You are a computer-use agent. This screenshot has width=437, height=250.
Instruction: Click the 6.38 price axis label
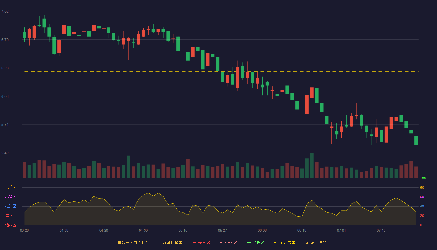pyautogui.click(x=5, y=68)
